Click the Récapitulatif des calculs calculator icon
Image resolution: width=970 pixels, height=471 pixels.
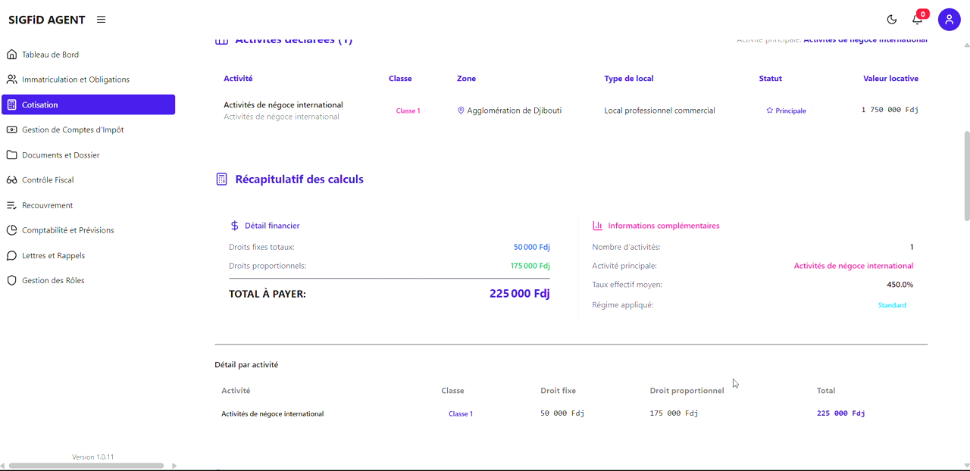click(221, 179)
